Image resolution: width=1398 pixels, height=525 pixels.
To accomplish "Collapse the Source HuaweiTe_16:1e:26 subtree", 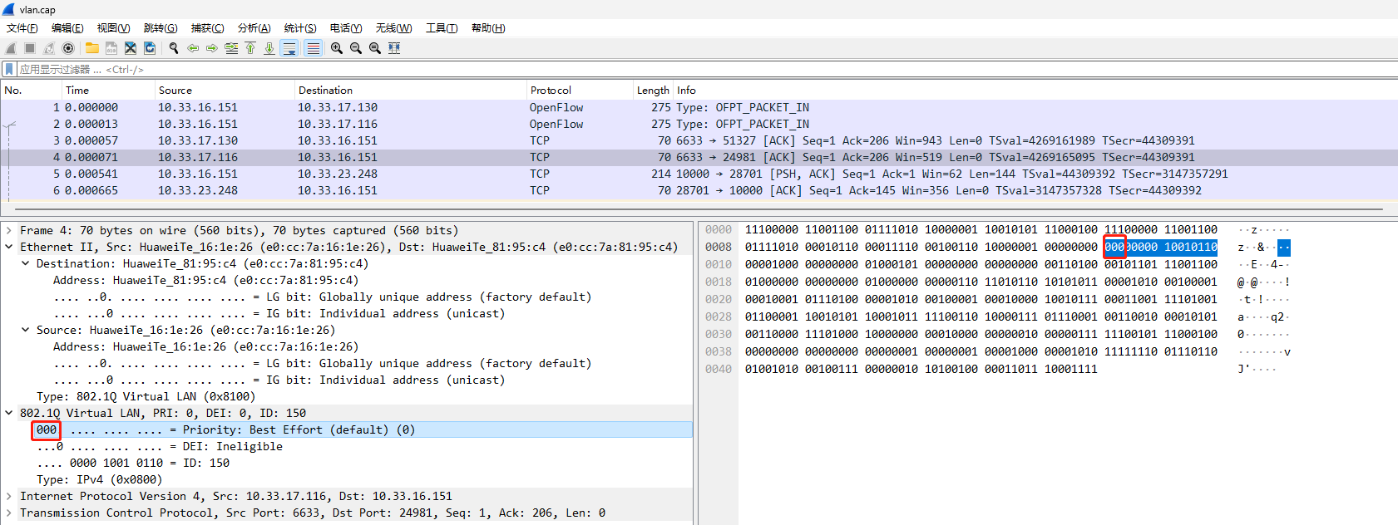I will pyautogui.click(x=25, y=330).
